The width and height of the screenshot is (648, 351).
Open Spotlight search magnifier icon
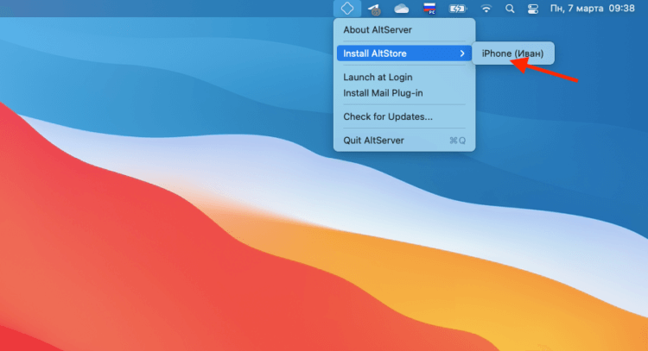510,9
